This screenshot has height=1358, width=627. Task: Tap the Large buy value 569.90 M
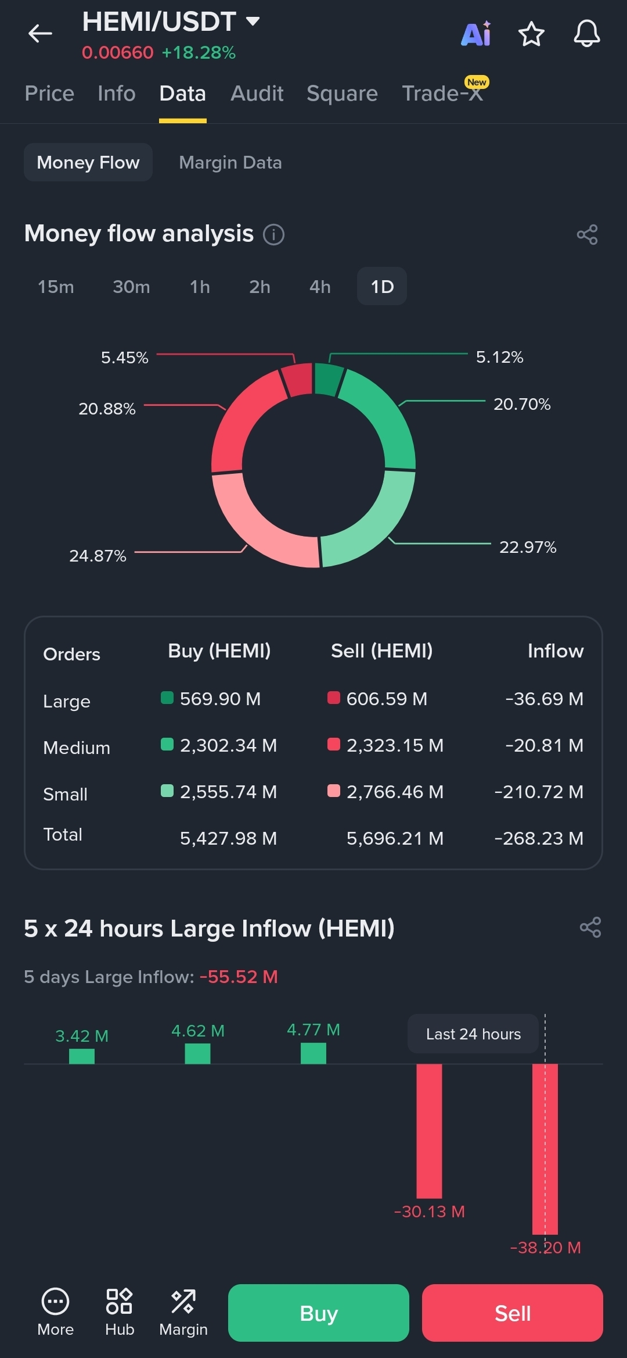click(220, 698)
